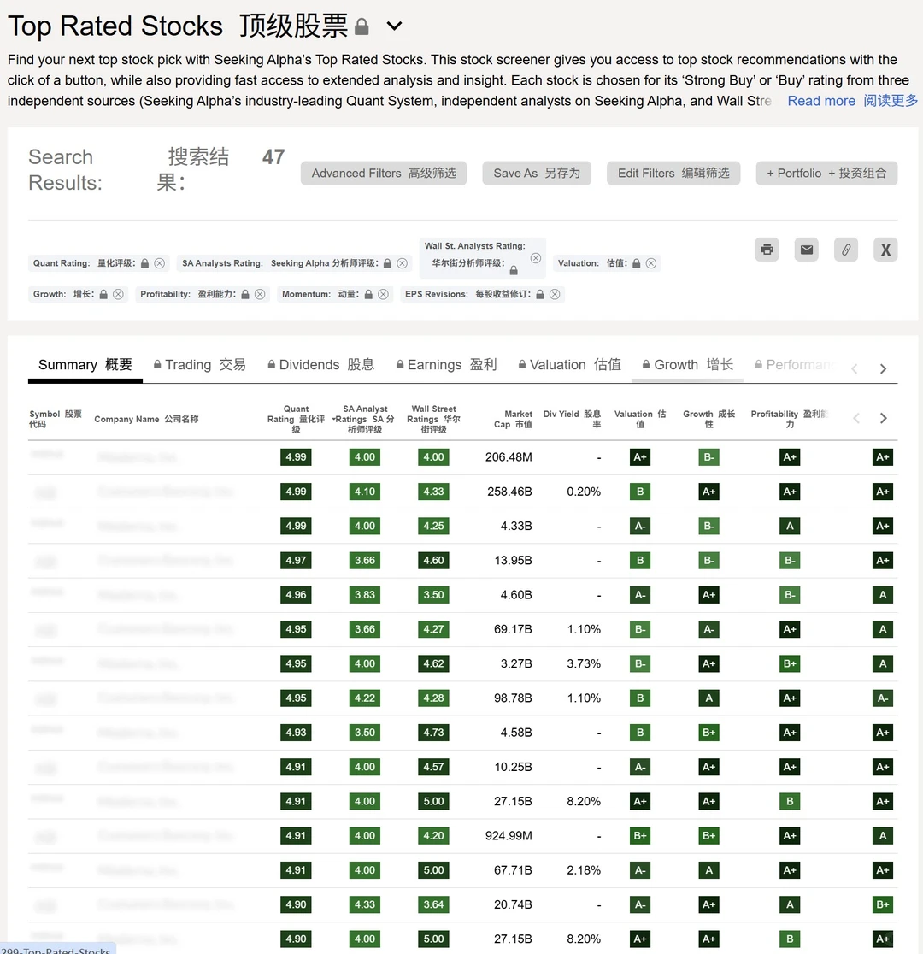Click dividend yield 3.73% cell
This screenshot has height=954, width=923.
click(584, 664)
